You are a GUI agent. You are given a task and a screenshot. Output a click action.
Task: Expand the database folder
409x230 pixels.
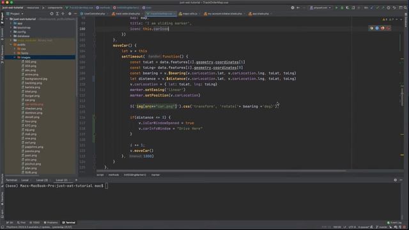[11, 36]
